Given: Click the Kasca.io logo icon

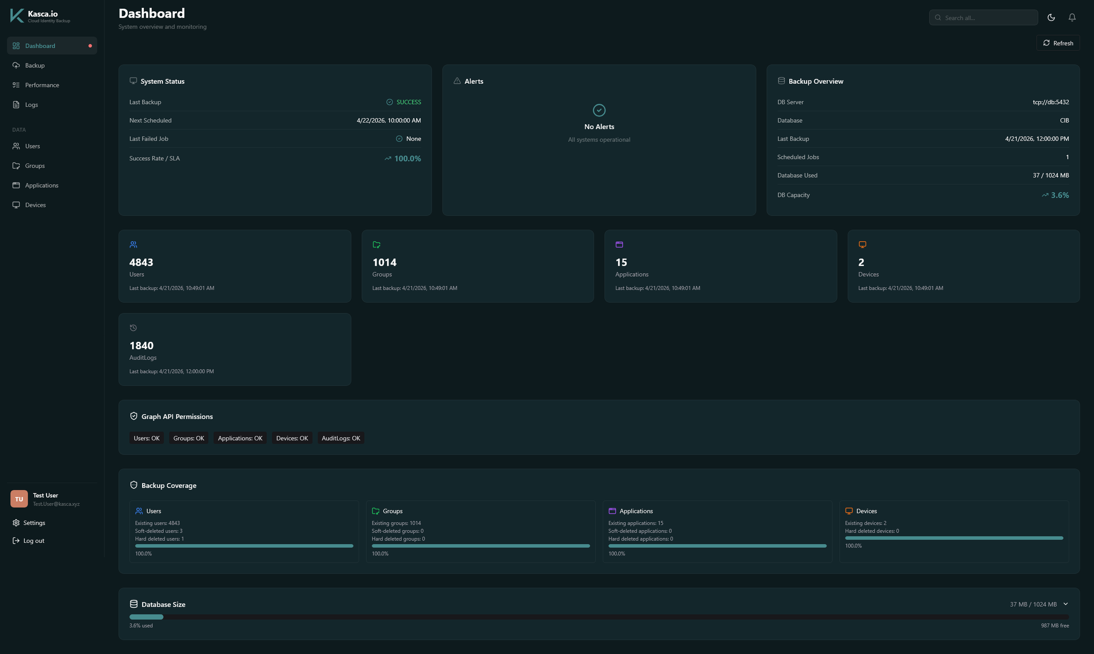Looking at the screenshot, I should tap(17, 16).
